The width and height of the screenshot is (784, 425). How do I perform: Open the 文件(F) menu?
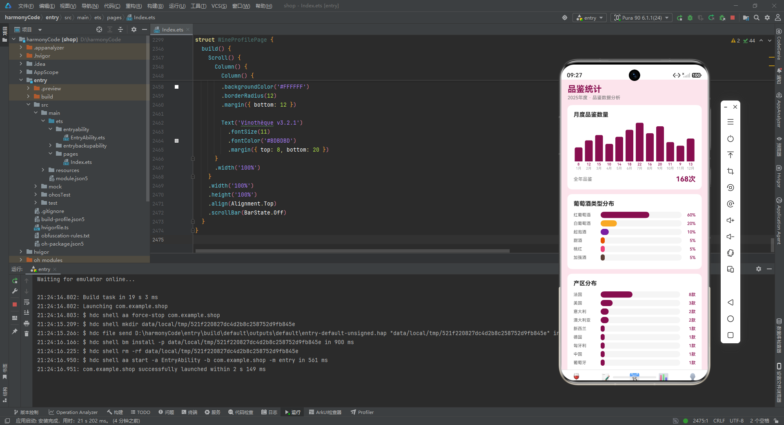coord(26,6)
